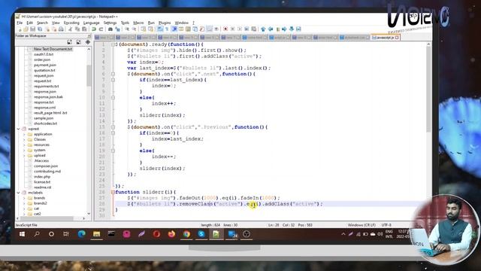Expand the resources folder node
Screen dimensions: 481x271
click(x=24, y=145)
